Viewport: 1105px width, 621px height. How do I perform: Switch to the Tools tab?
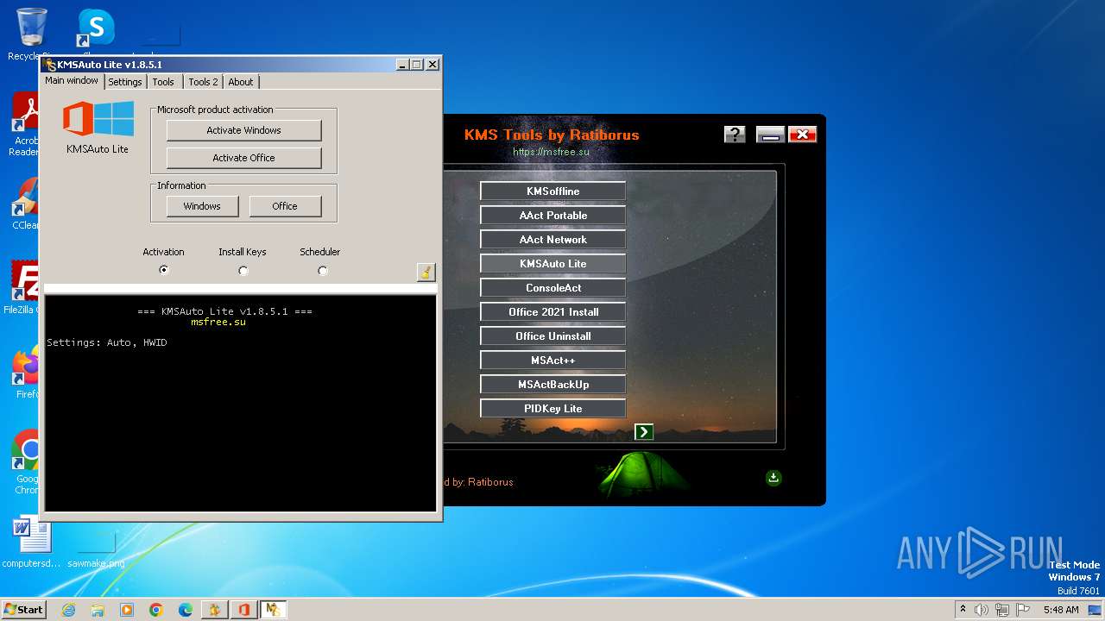pyautogui.click(x=163, y=82)
